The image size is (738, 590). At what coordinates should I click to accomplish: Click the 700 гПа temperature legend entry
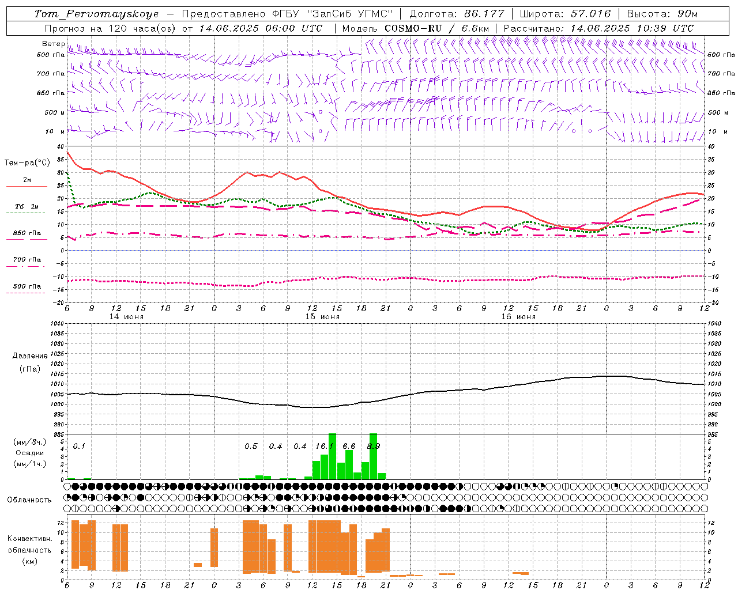tap(27, 260)
